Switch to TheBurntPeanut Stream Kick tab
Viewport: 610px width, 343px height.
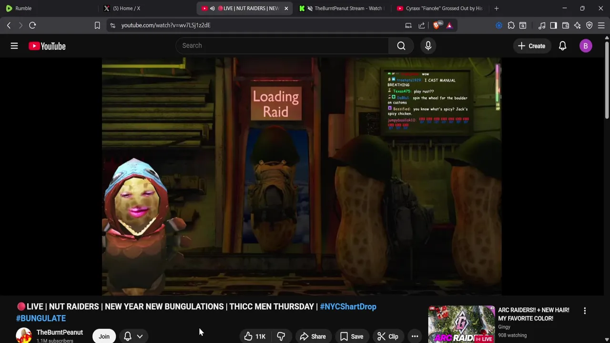[x=342, y=8]
